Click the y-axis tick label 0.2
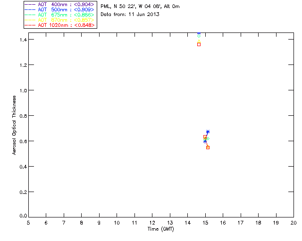Screen dimensions: 302x241 [23, 192]
